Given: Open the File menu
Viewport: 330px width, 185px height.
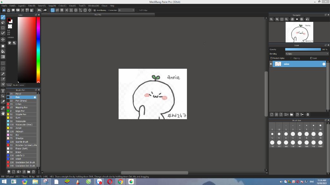Looking at the screenshot, I should (x=4, y=6).
